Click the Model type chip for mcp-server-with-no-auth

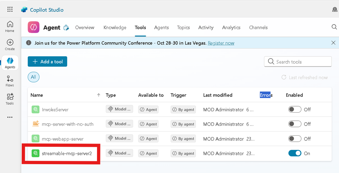(119, 124)
